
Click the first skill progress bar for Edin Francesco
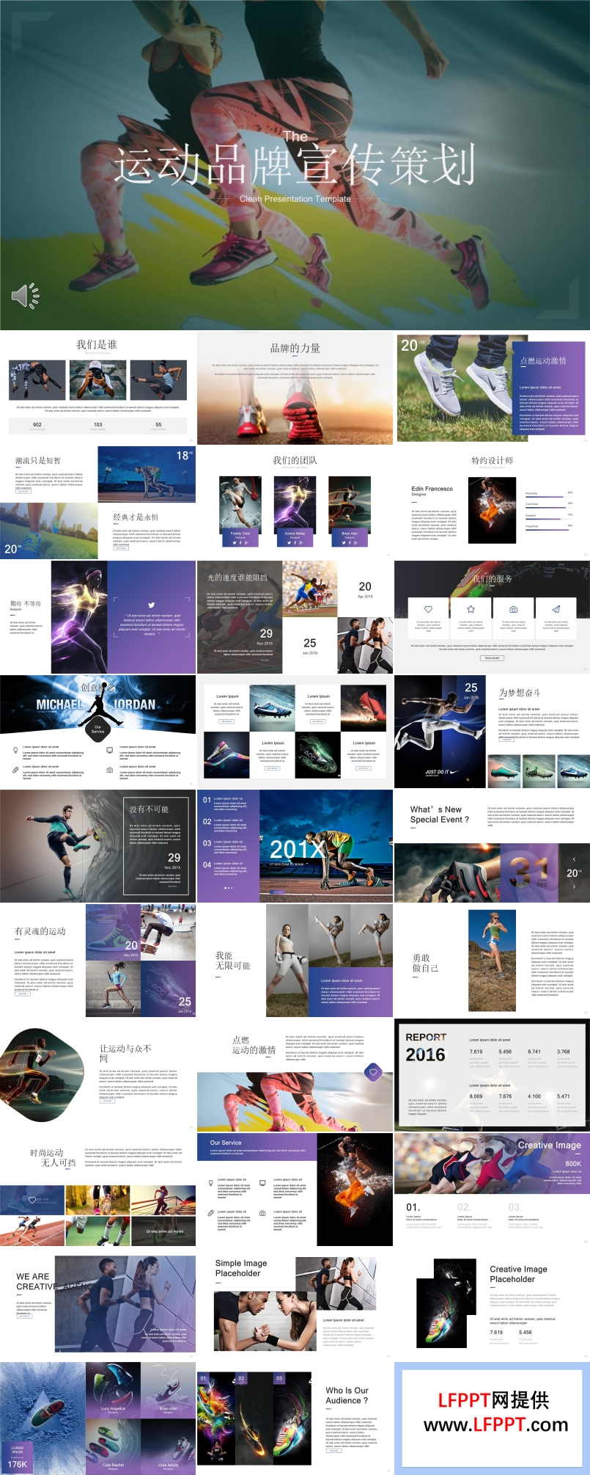[x=545, y=497]
